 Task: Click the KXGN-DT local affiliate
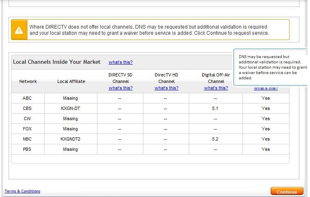point(70,108)
